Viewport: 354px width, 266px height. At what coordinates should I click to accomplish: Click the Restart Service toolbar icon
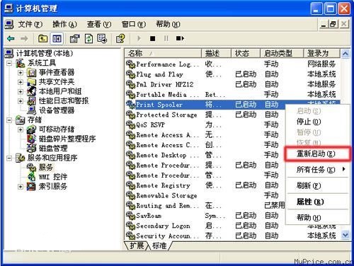pyautogui.click(x=180, y=38)
